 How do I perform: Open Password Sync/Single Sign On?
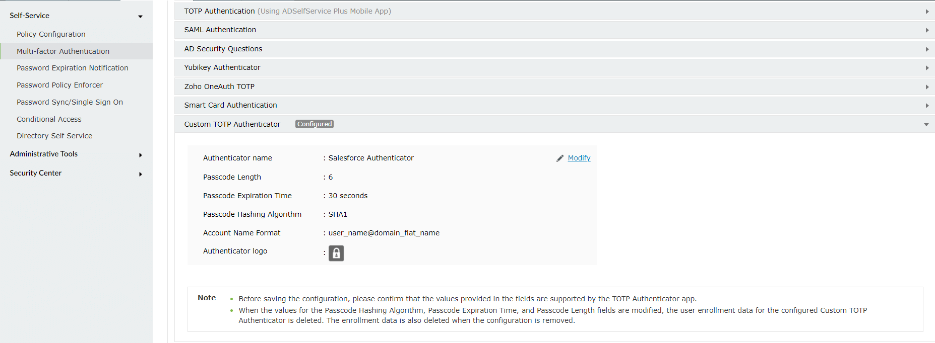(x=70, y=102)
